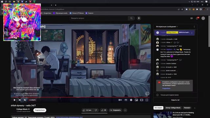Enable theater mode in player
The height and width of the screenshot is (118, 210).
tap(141, 100)
